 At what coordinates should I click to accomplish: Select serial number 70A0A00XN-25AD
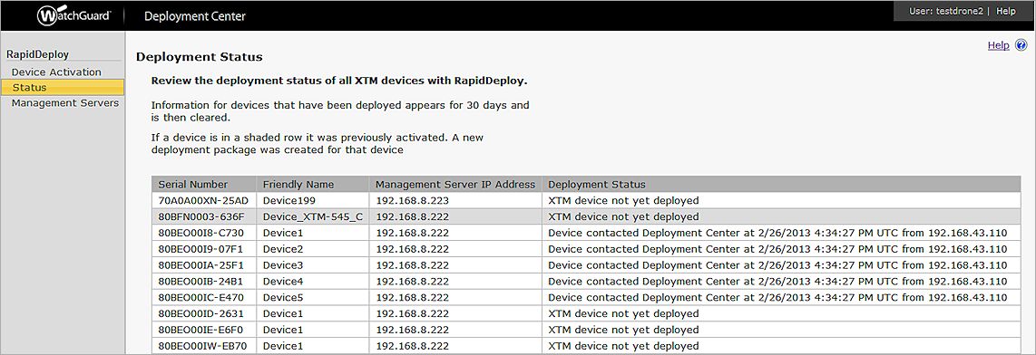pos(203,201)
